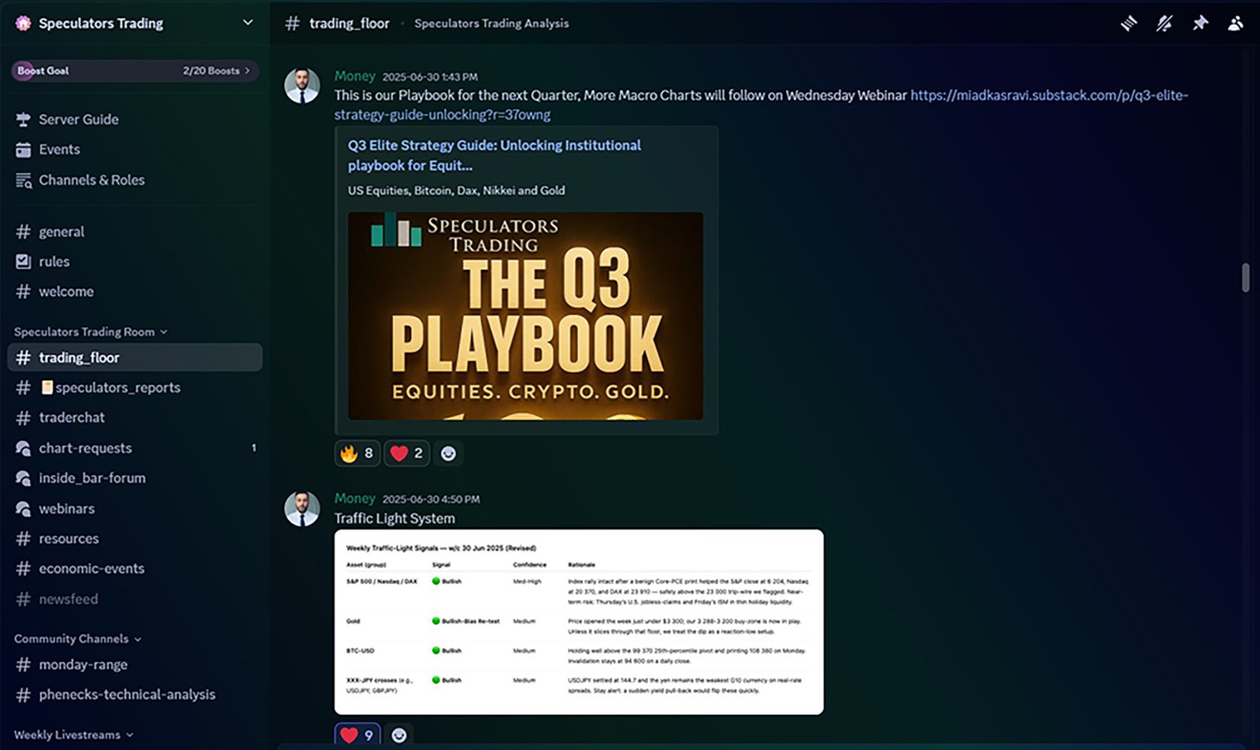Toggle notification settings bell icon
The height and width of the screenshot is (750, 1260).
(1164, 24)
